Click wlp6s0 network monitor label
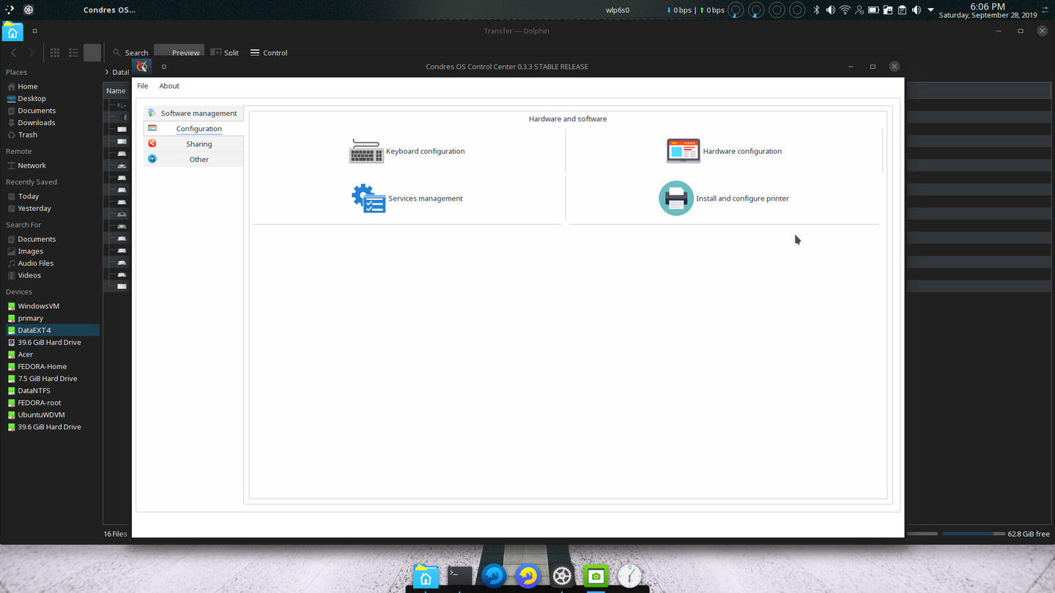 click(618, 10)
